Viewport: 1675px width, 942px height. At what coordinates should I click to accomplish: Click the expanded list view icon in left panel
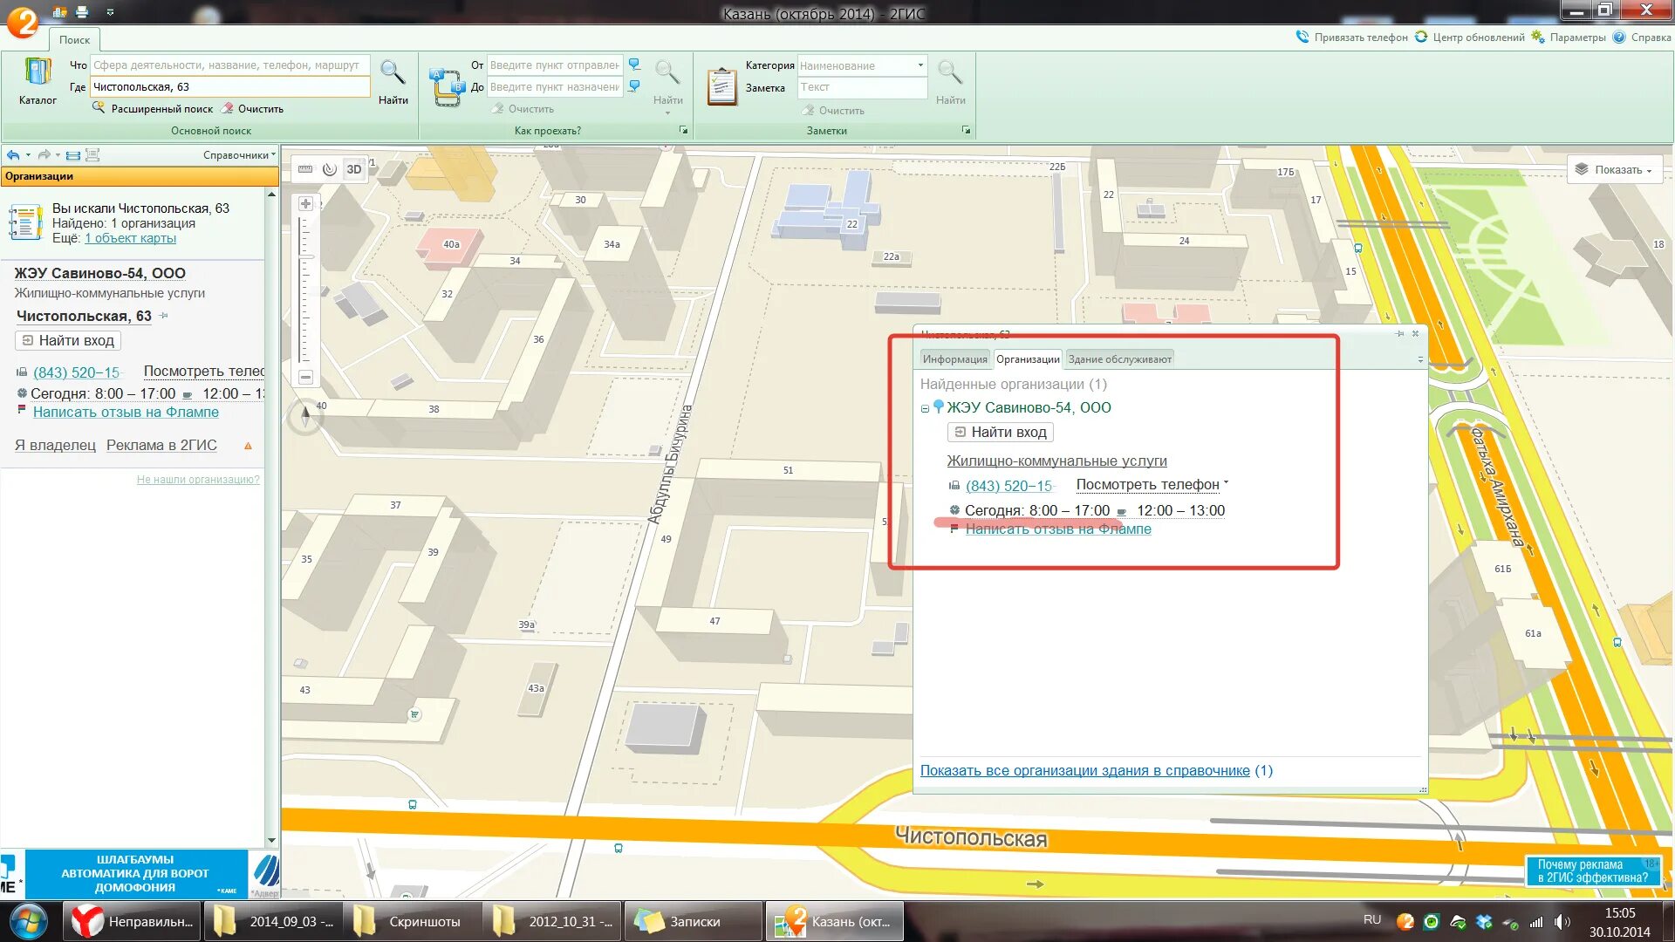point(92,155)
